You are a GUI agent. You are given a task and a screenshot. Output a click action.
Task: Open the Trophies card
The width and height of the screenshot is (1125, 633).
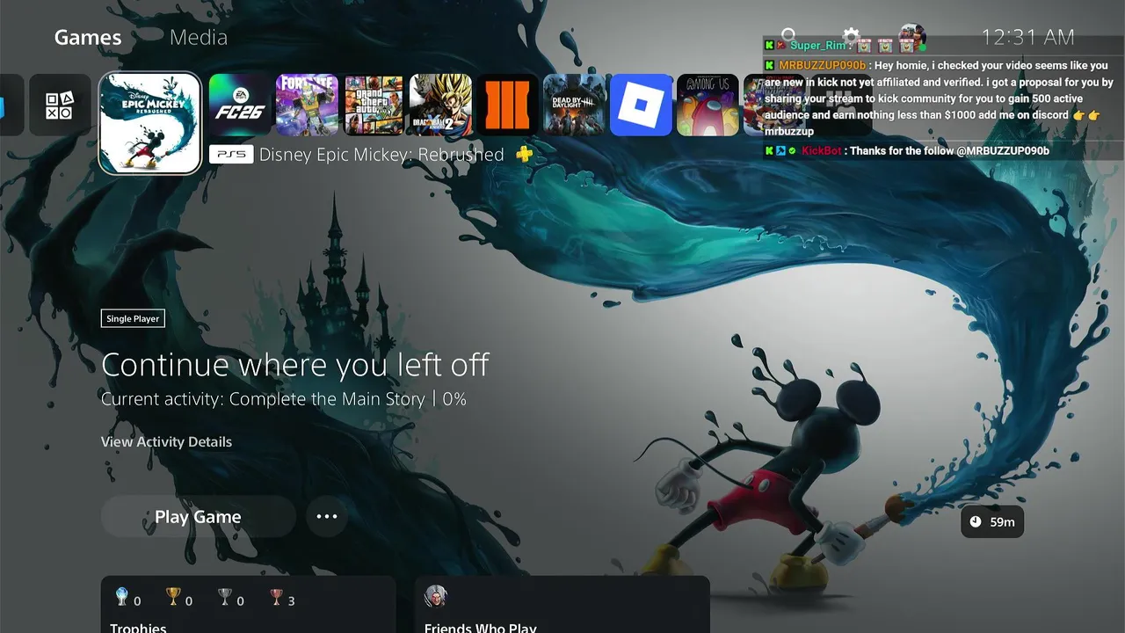pos(248,605)
